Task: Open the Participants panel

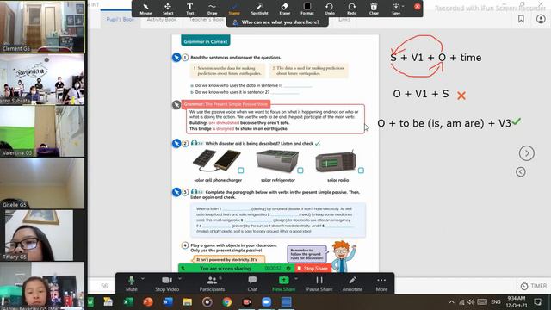Action: click(x=212, y=283)
